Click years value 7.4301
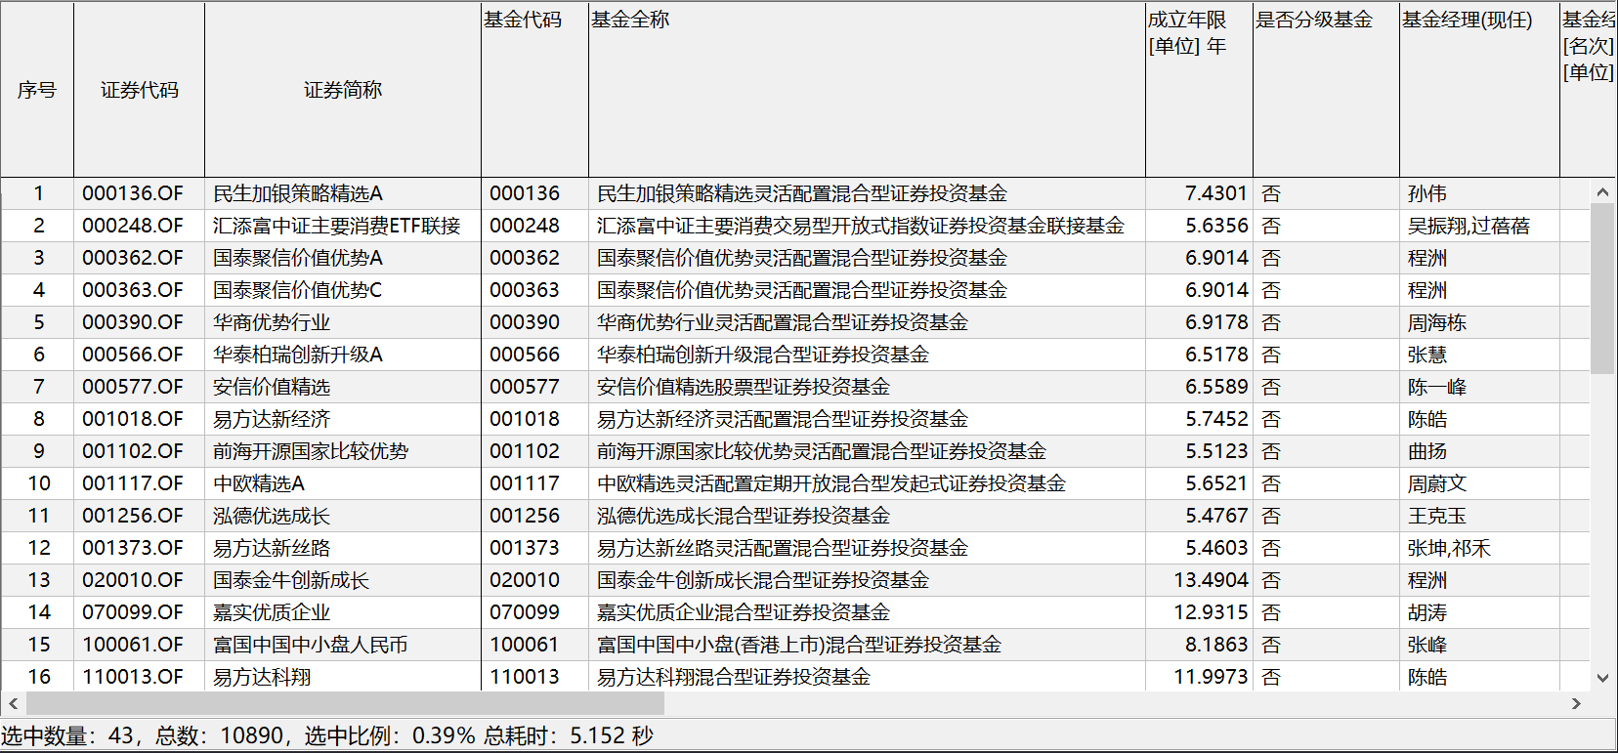The height and width of the screenshot is (753, 1618). click(1199, 193)
